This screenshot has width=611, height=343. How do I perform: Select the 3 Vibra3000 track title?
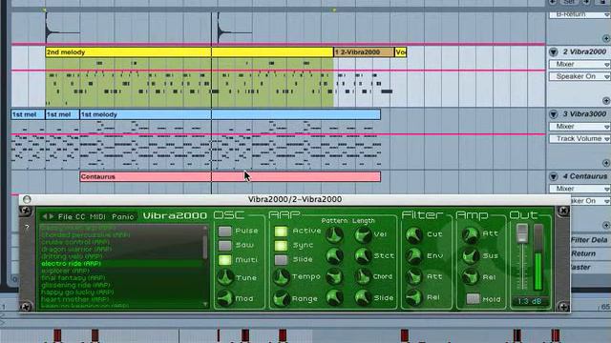[x=584, y=114]
